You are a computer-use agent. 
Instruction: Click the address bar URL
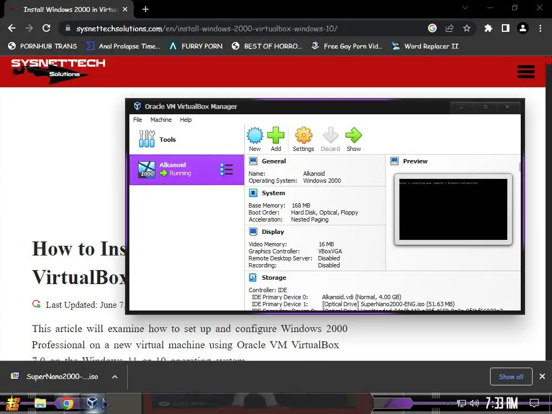click(207, 29)
